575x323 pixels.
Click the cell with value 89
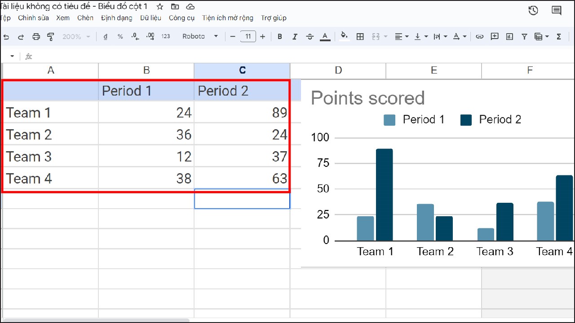(x=242, y=113)
